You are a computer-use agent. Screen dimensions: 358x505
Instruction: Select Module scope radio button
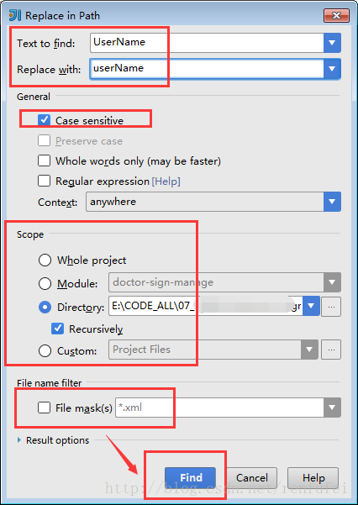tap(45, 283)
